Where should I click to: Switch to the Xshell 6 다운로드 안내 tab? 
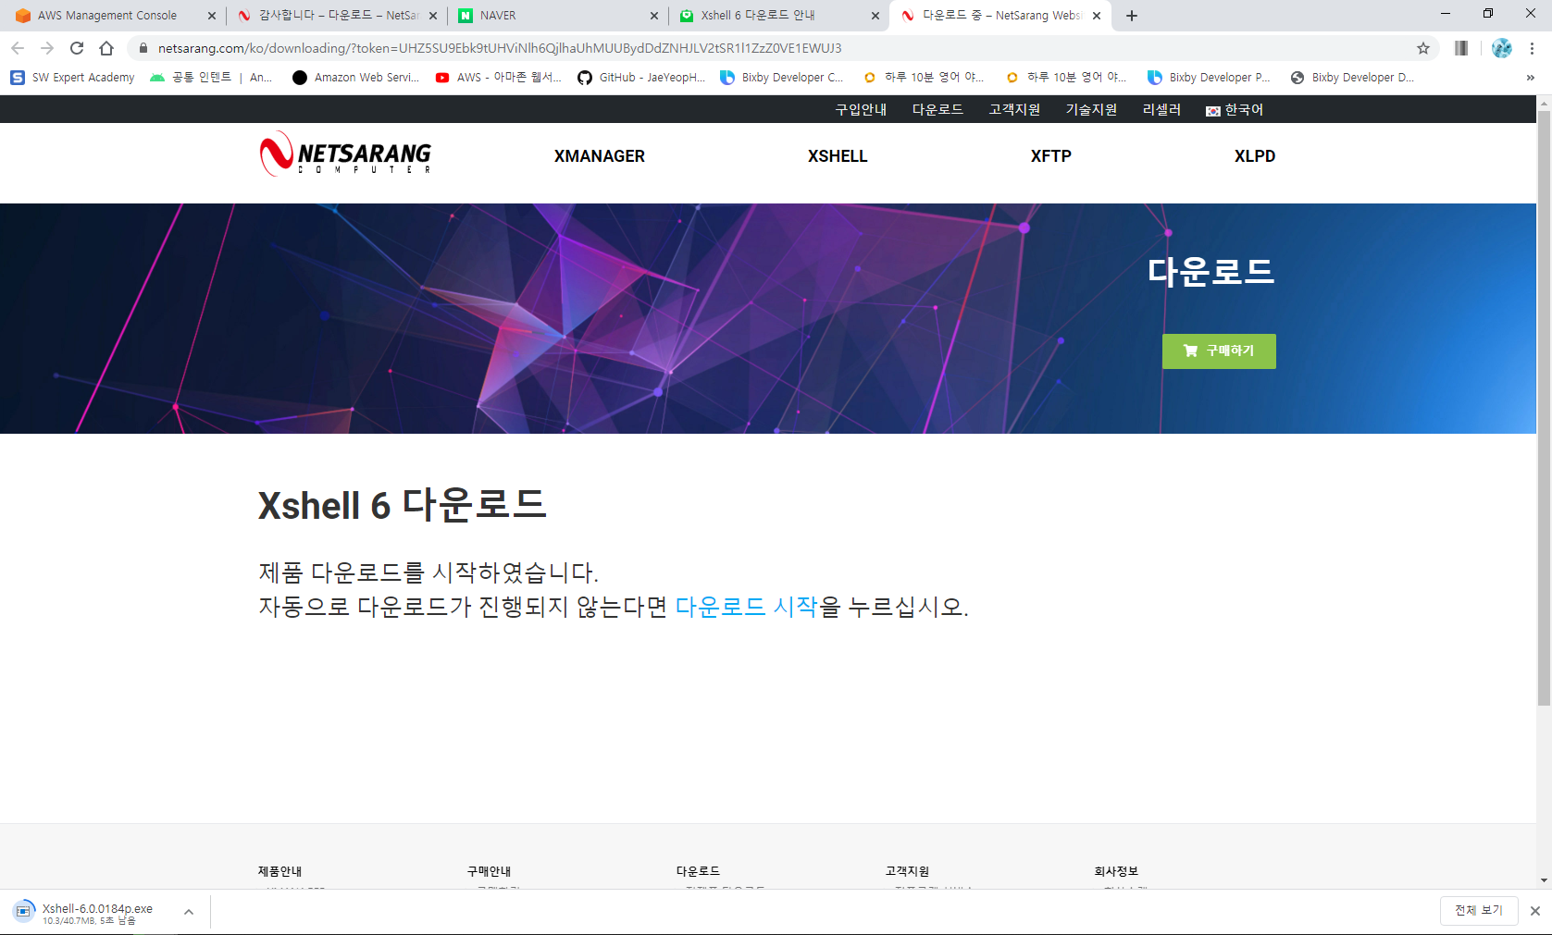[x=778, y=16]
